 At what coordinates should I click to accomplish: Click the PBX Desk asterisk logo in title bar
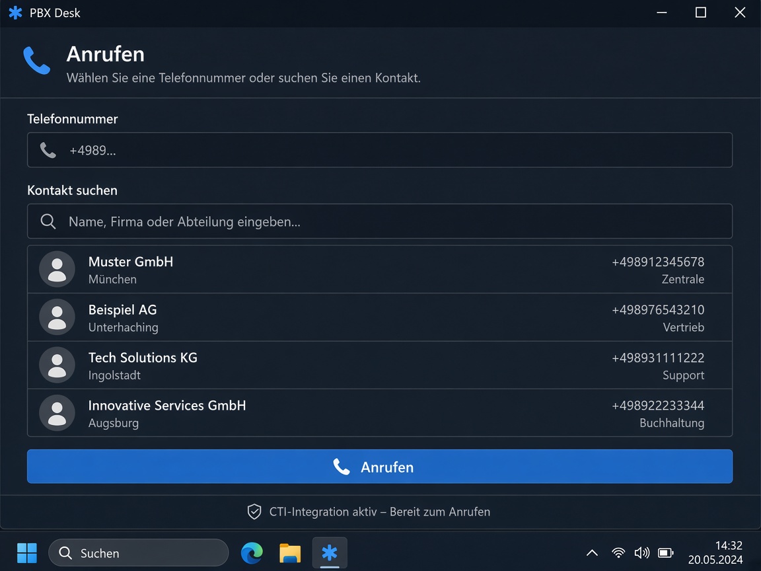click(16, 13)
